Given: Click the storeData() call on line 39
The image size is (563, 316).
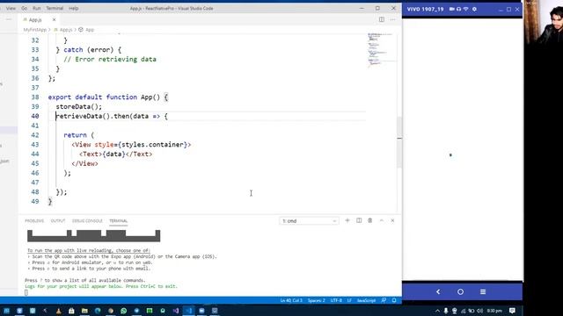Looking at the screenshot, I should point(78,107).
